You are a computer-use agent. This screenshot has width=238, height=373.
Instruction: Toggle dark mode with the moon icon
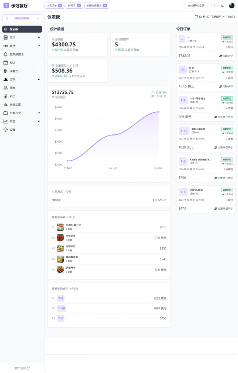(x=222, y=5)
